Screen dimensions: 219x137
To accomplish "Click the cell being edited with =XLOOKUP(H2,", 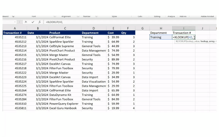I will (184, 37).
